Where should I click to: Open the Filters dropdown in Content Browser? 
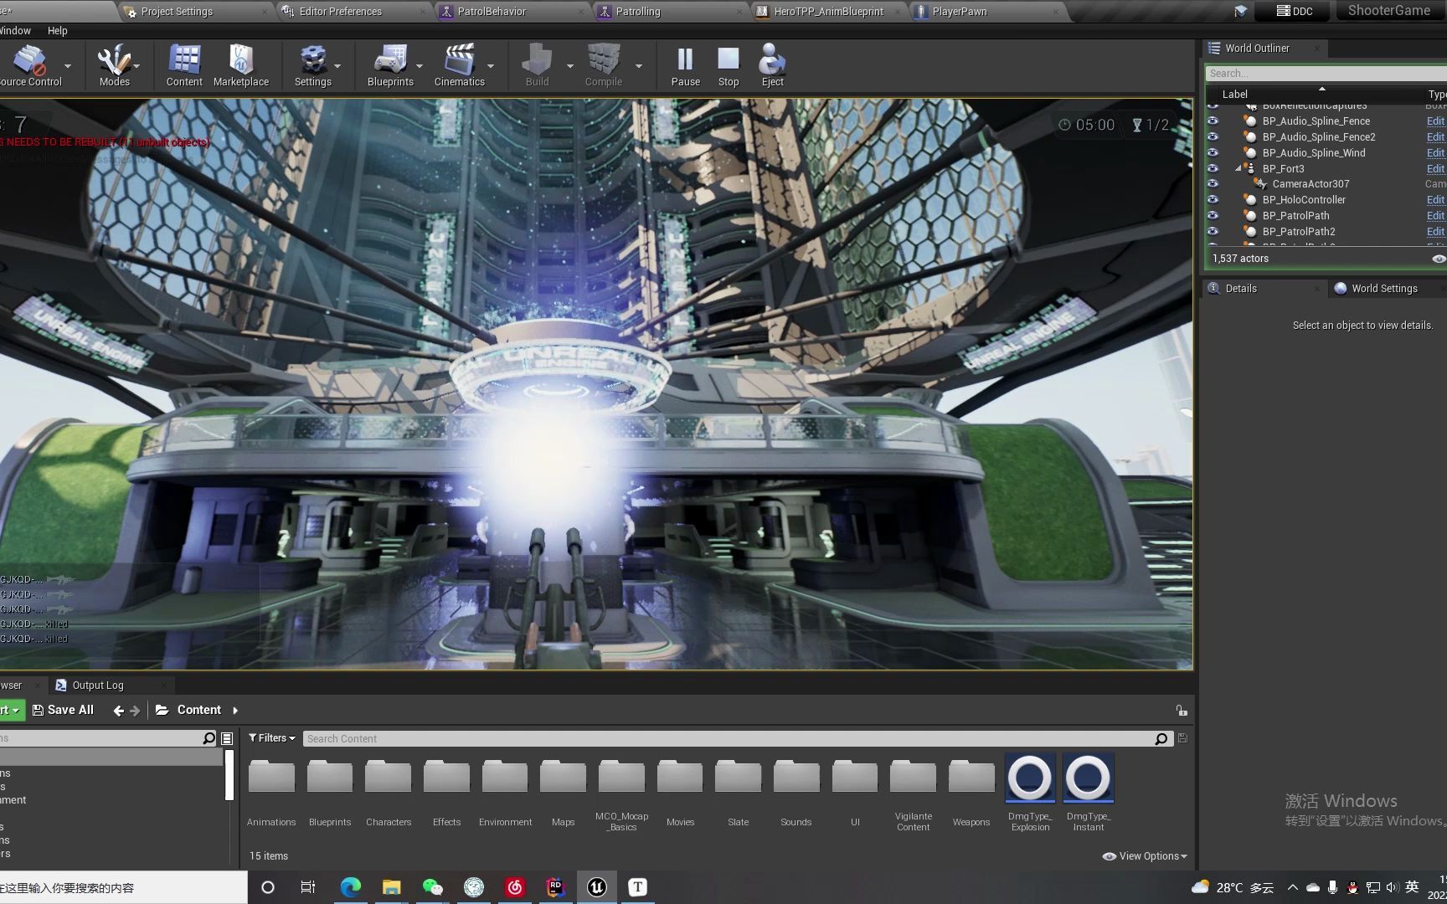click(270, 737)
